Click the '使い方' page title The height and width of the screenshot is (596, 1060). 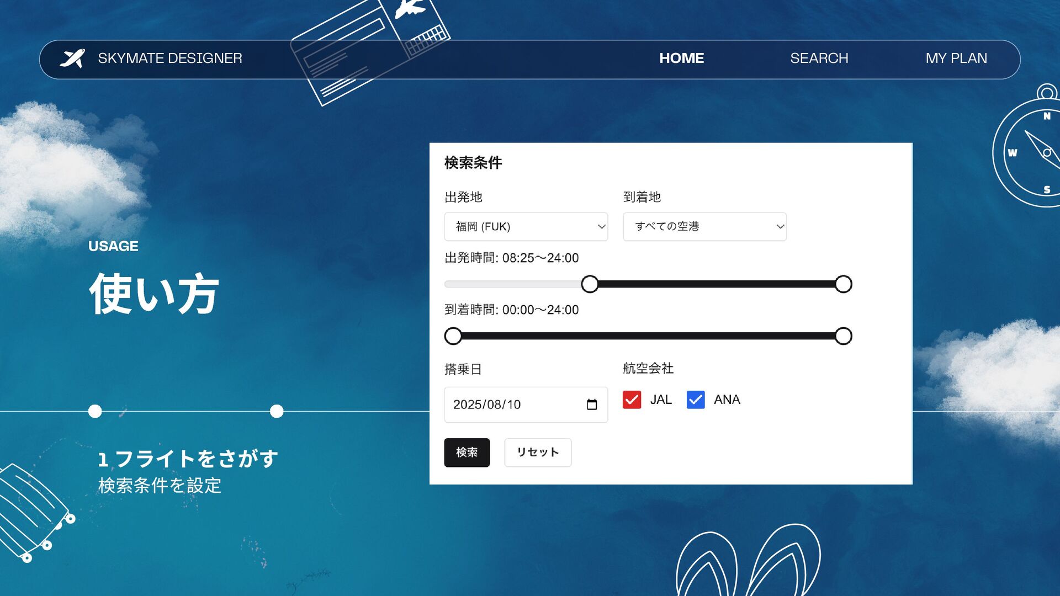pos(154,294)
